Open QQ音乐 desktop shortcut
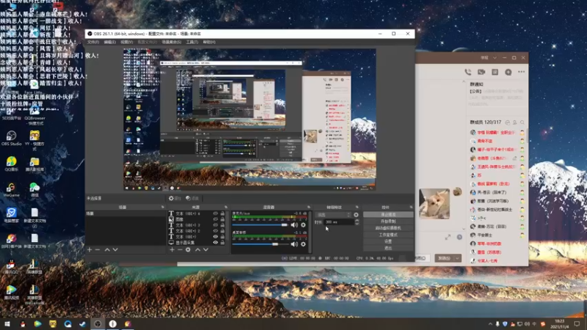 (x=11, y=164)
